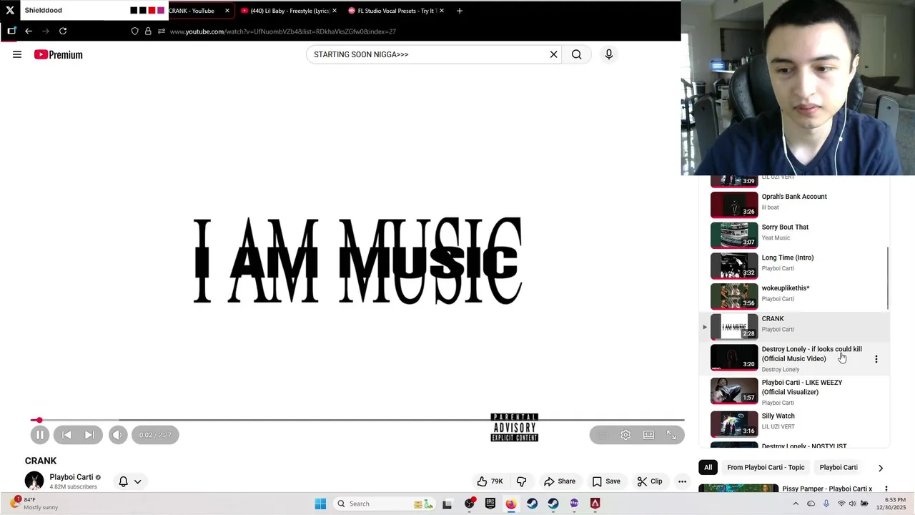Pause the CRANK video
Image resolution: width=915 pixels, height=515 pixels.
40,435
